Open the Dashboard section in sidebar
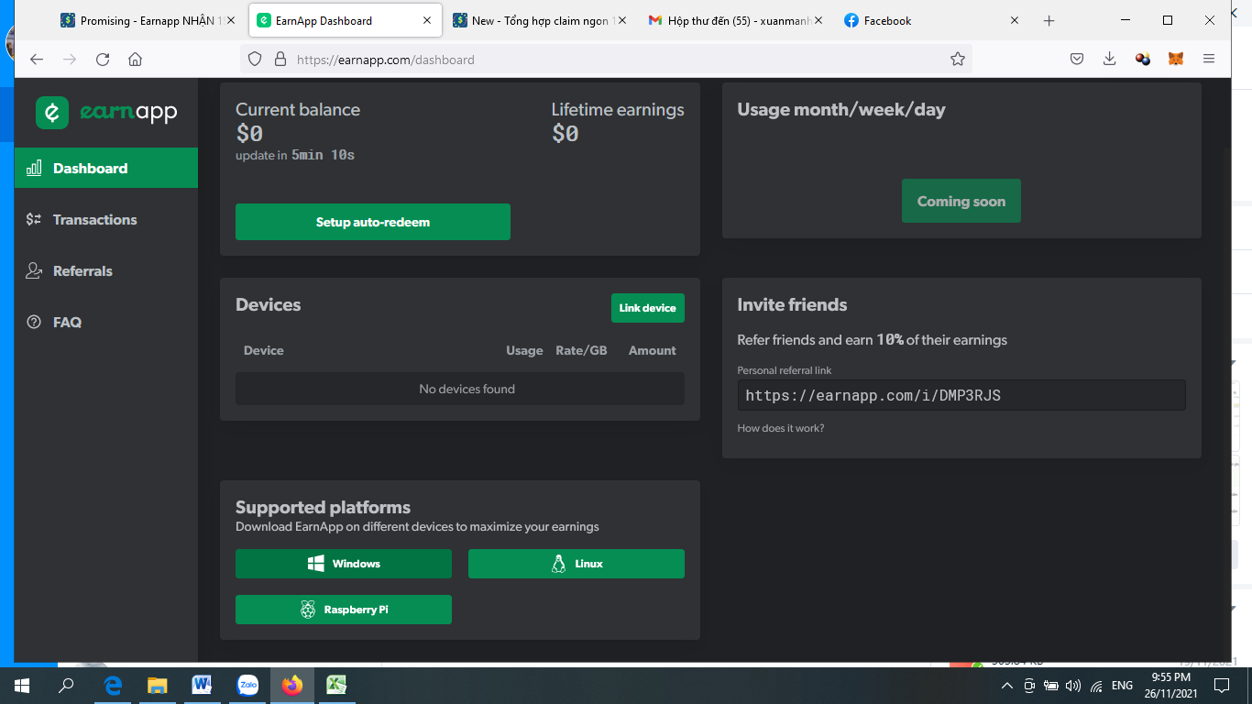 pyautogui.click(x=106, y=168)
